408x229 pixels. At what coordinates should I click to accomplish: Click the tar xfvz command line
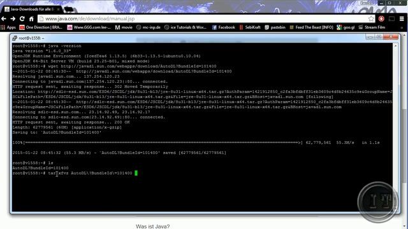[x=72, y=173]
